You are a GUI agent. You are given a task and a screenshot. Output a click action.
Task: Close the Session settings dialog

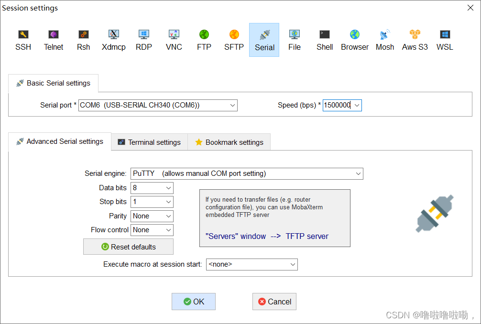click(x=470, y=8)
